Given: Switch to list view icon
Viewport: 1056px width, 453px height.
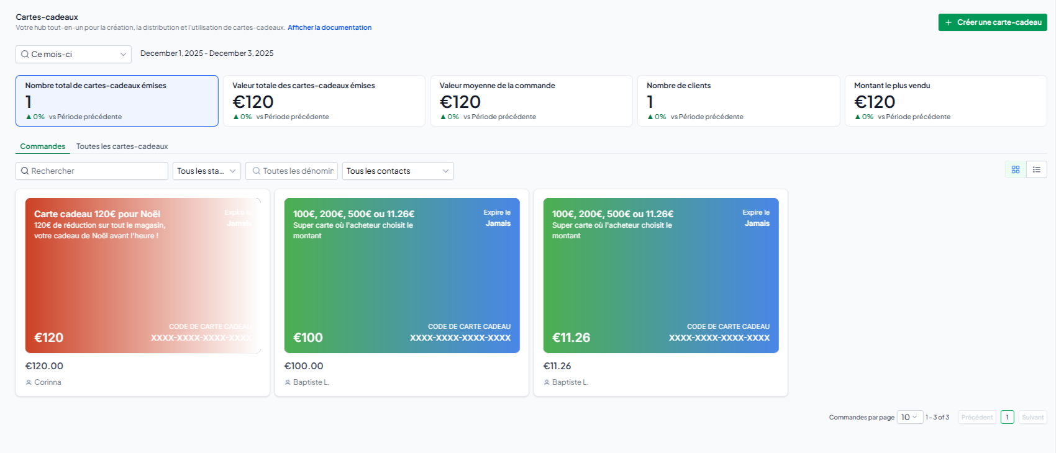Looking at the screenshot, I should click(1037, 169).
